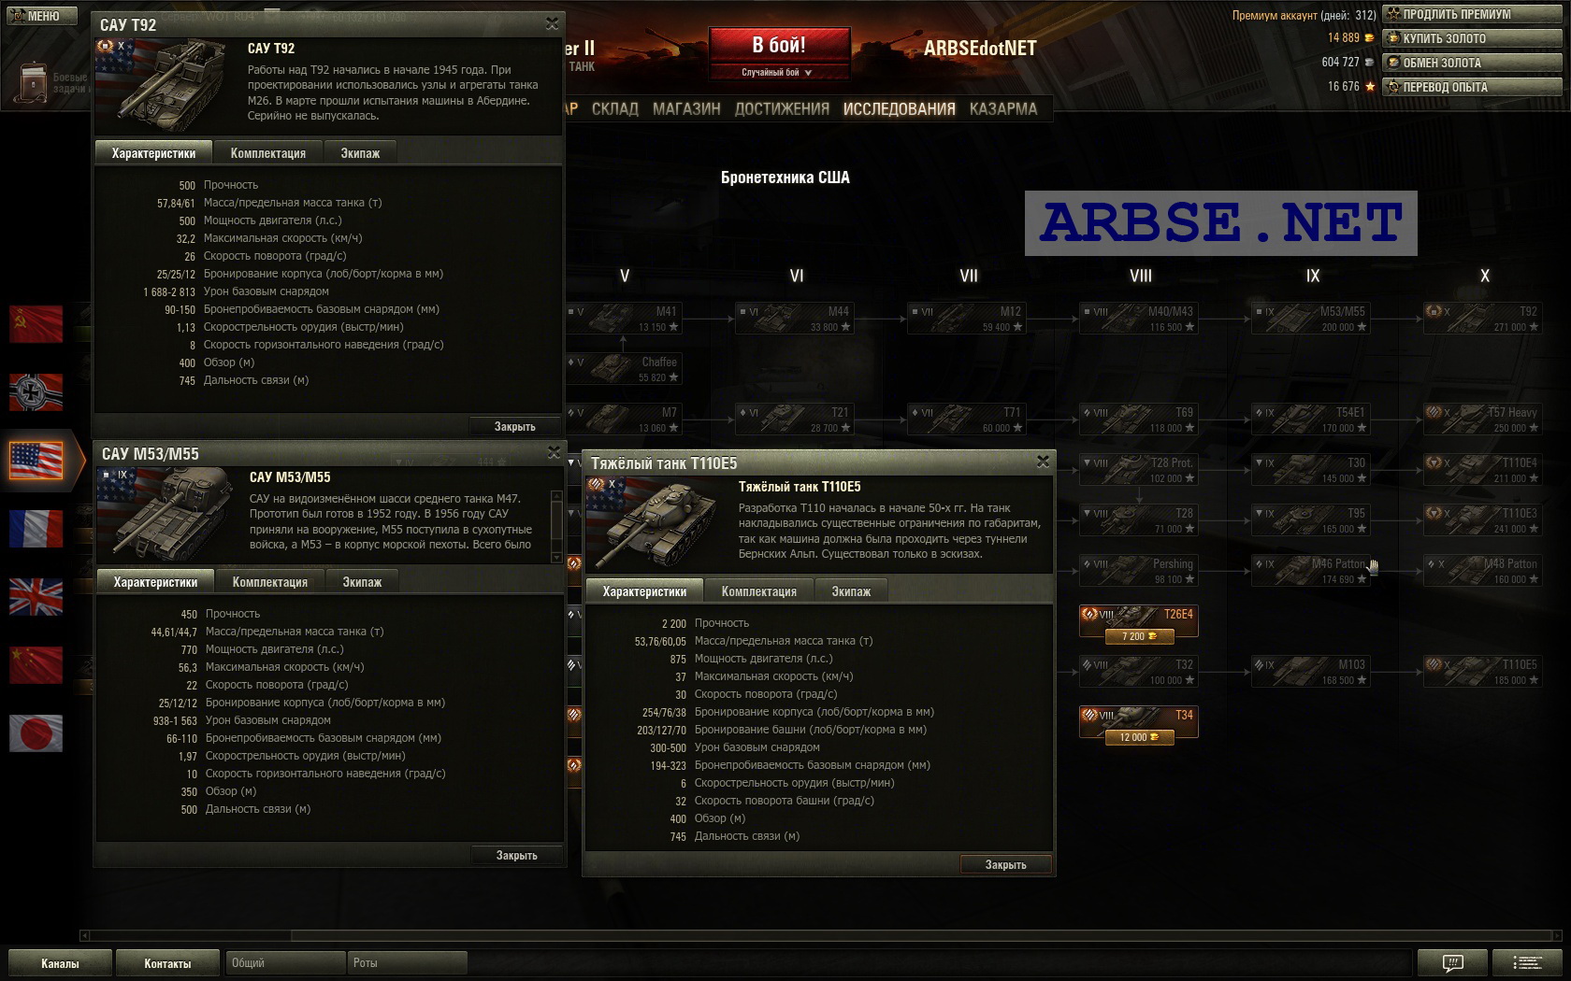The height and width of the screenshot is (981, 1571).
Task: Expand the Случайный бой battle type dropdown
Action: [x=778, y=72]
